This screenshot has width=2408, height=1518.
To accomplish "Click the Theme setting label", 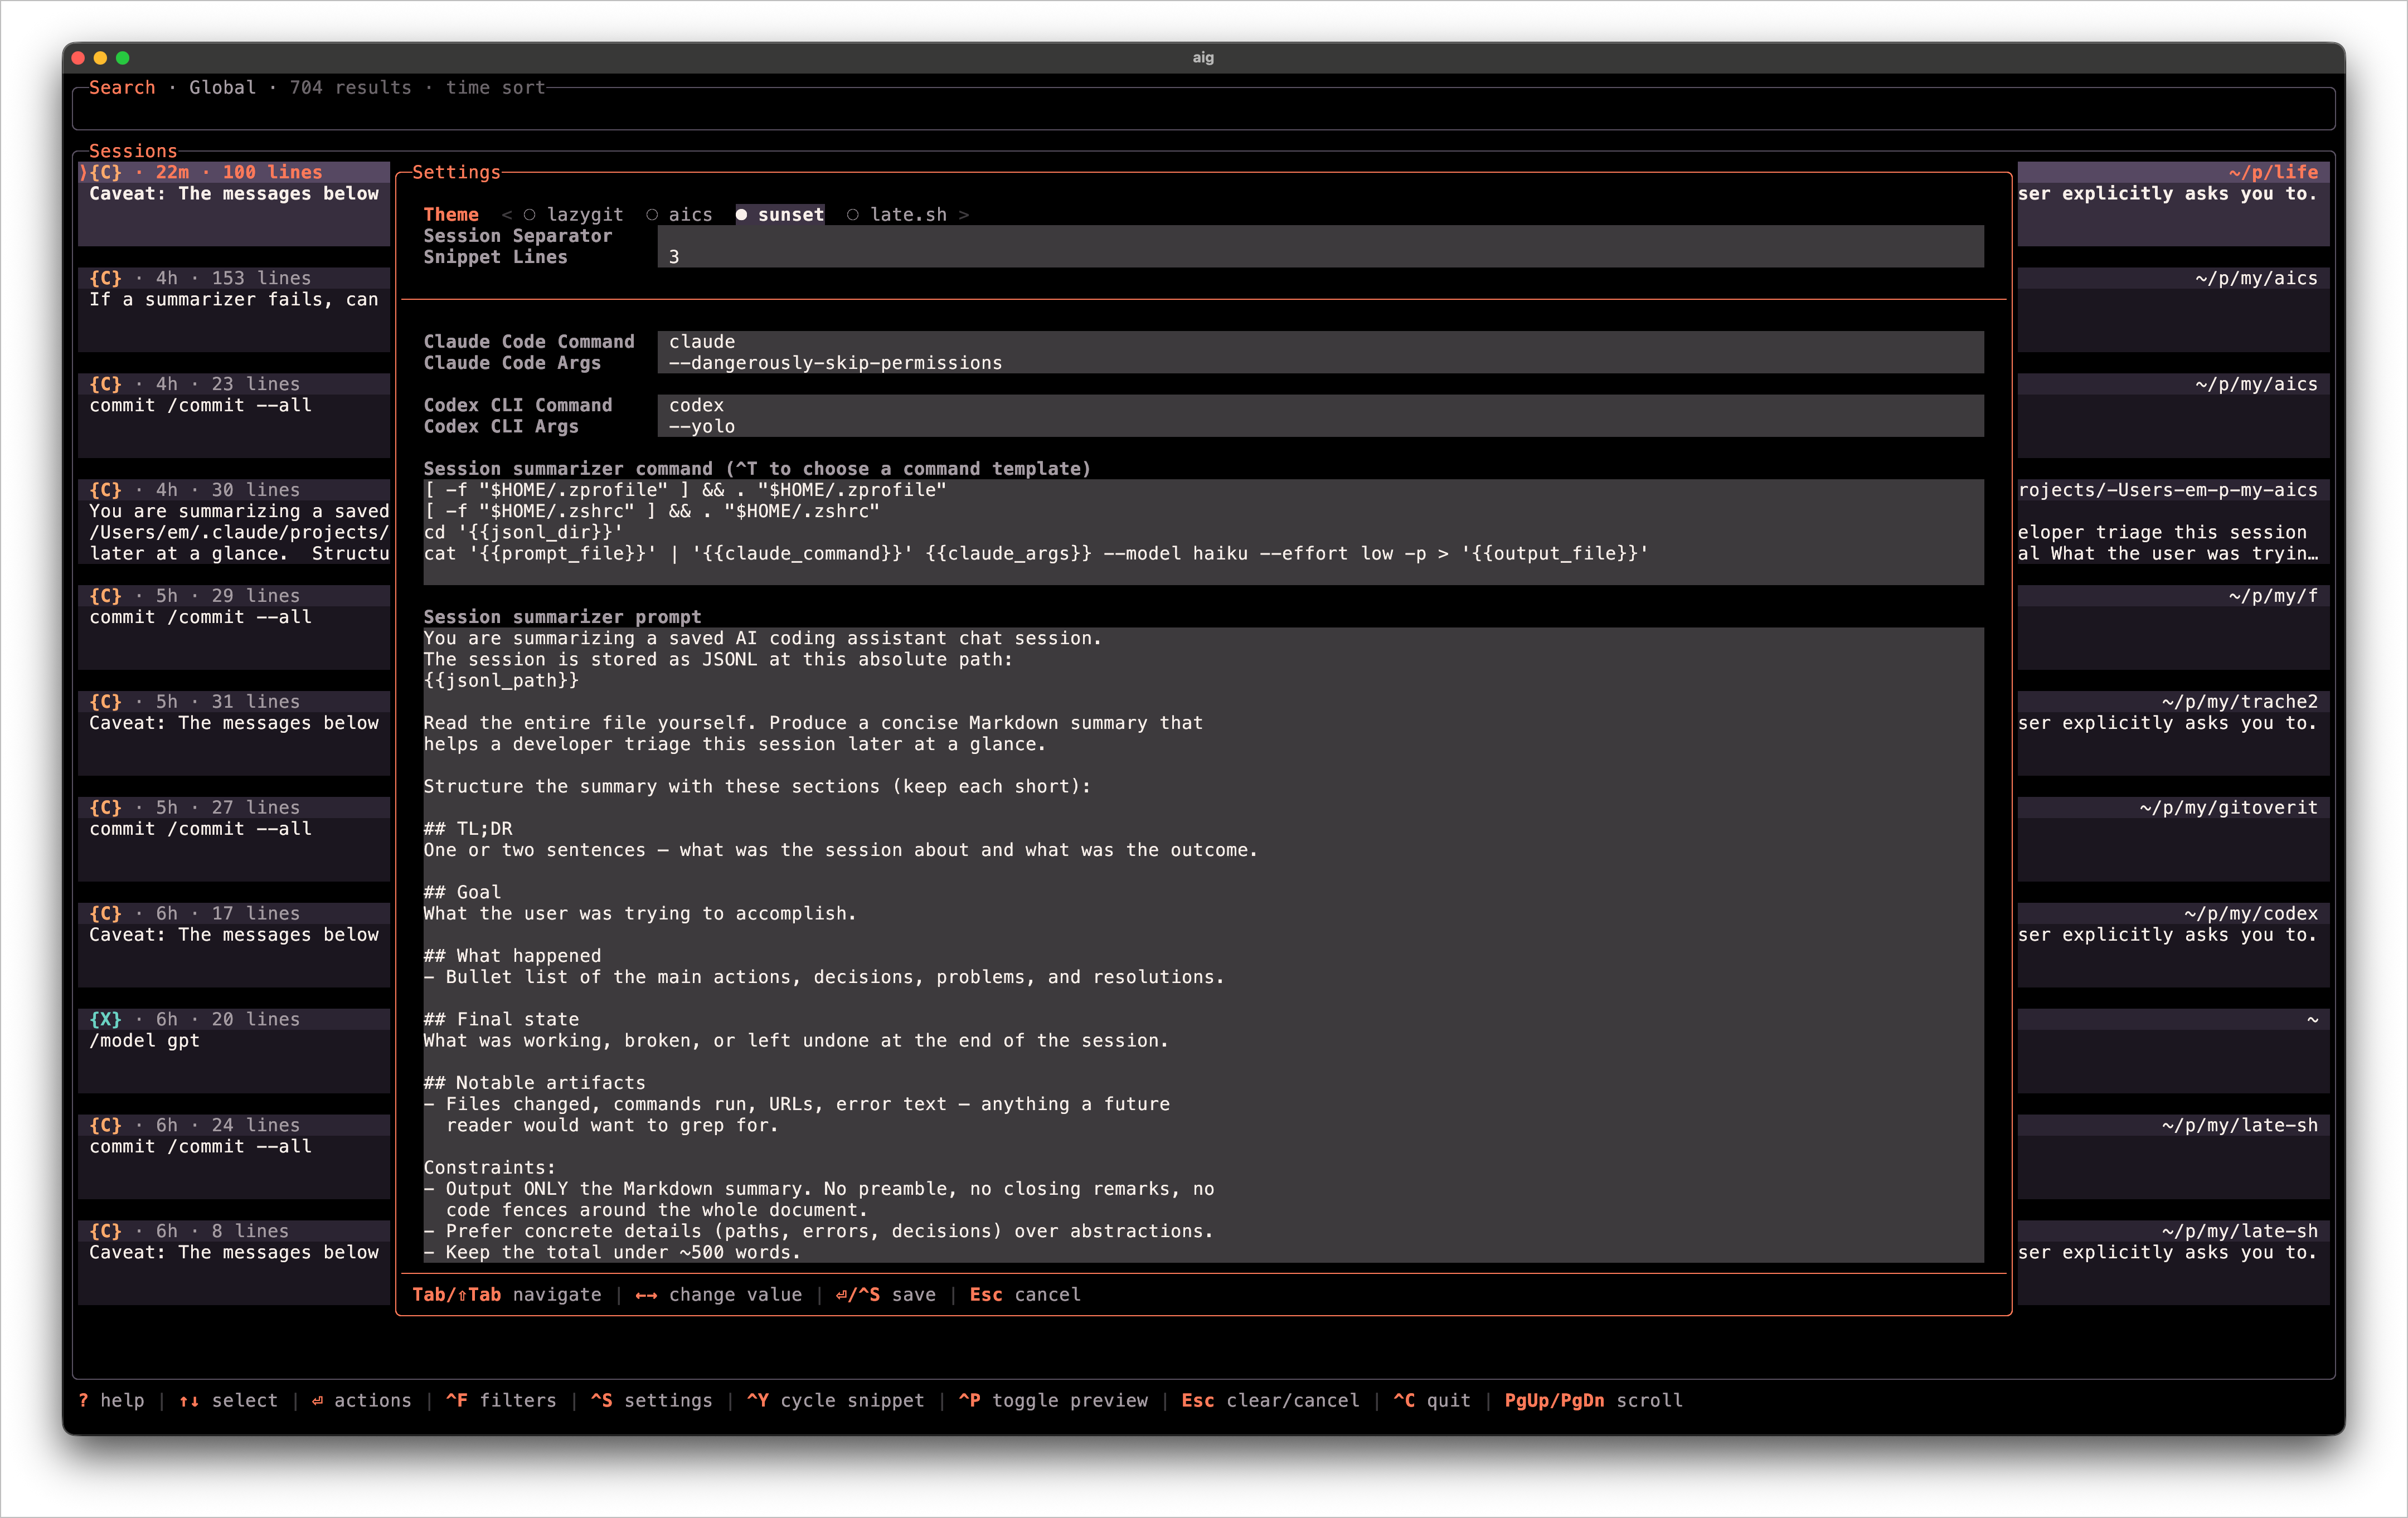I will [x=451, y=215].
